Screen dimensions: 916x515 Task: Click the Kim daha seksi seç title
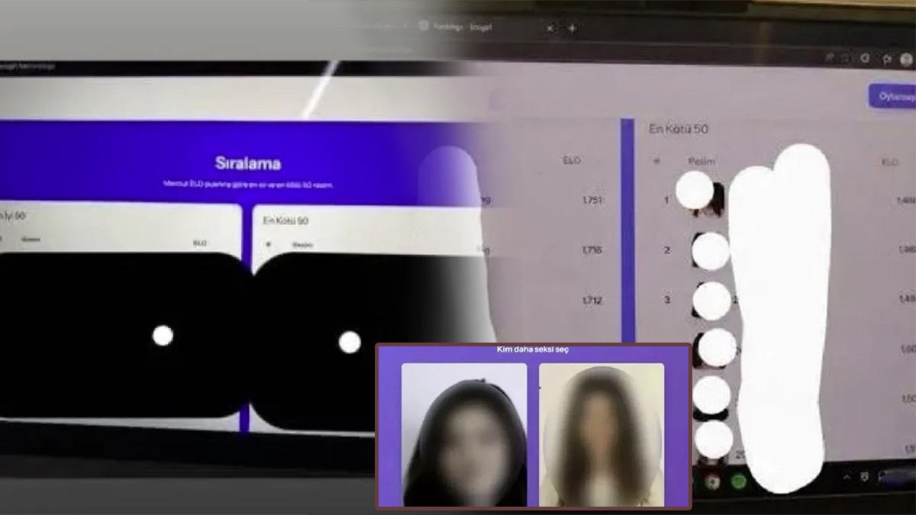coord(533,350)
